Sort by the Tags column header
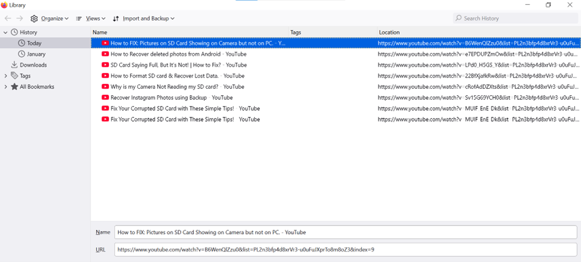The width and height of the screenshot is (581, 262). pyautogui.click(x=333, y=33)
